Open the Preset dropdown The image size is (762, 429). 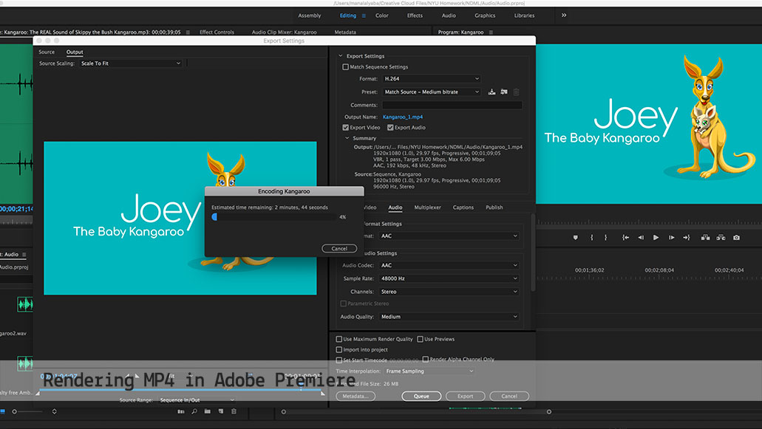[x=432, y=92]
